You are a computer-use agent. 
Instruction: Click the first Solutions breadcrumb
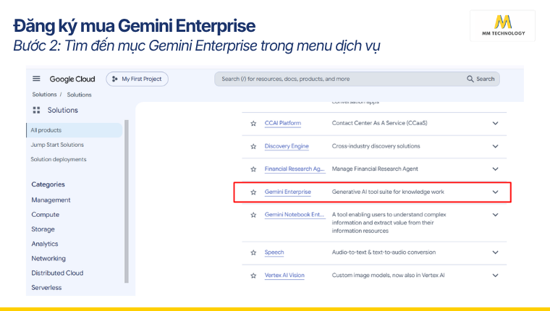(44, 94)
